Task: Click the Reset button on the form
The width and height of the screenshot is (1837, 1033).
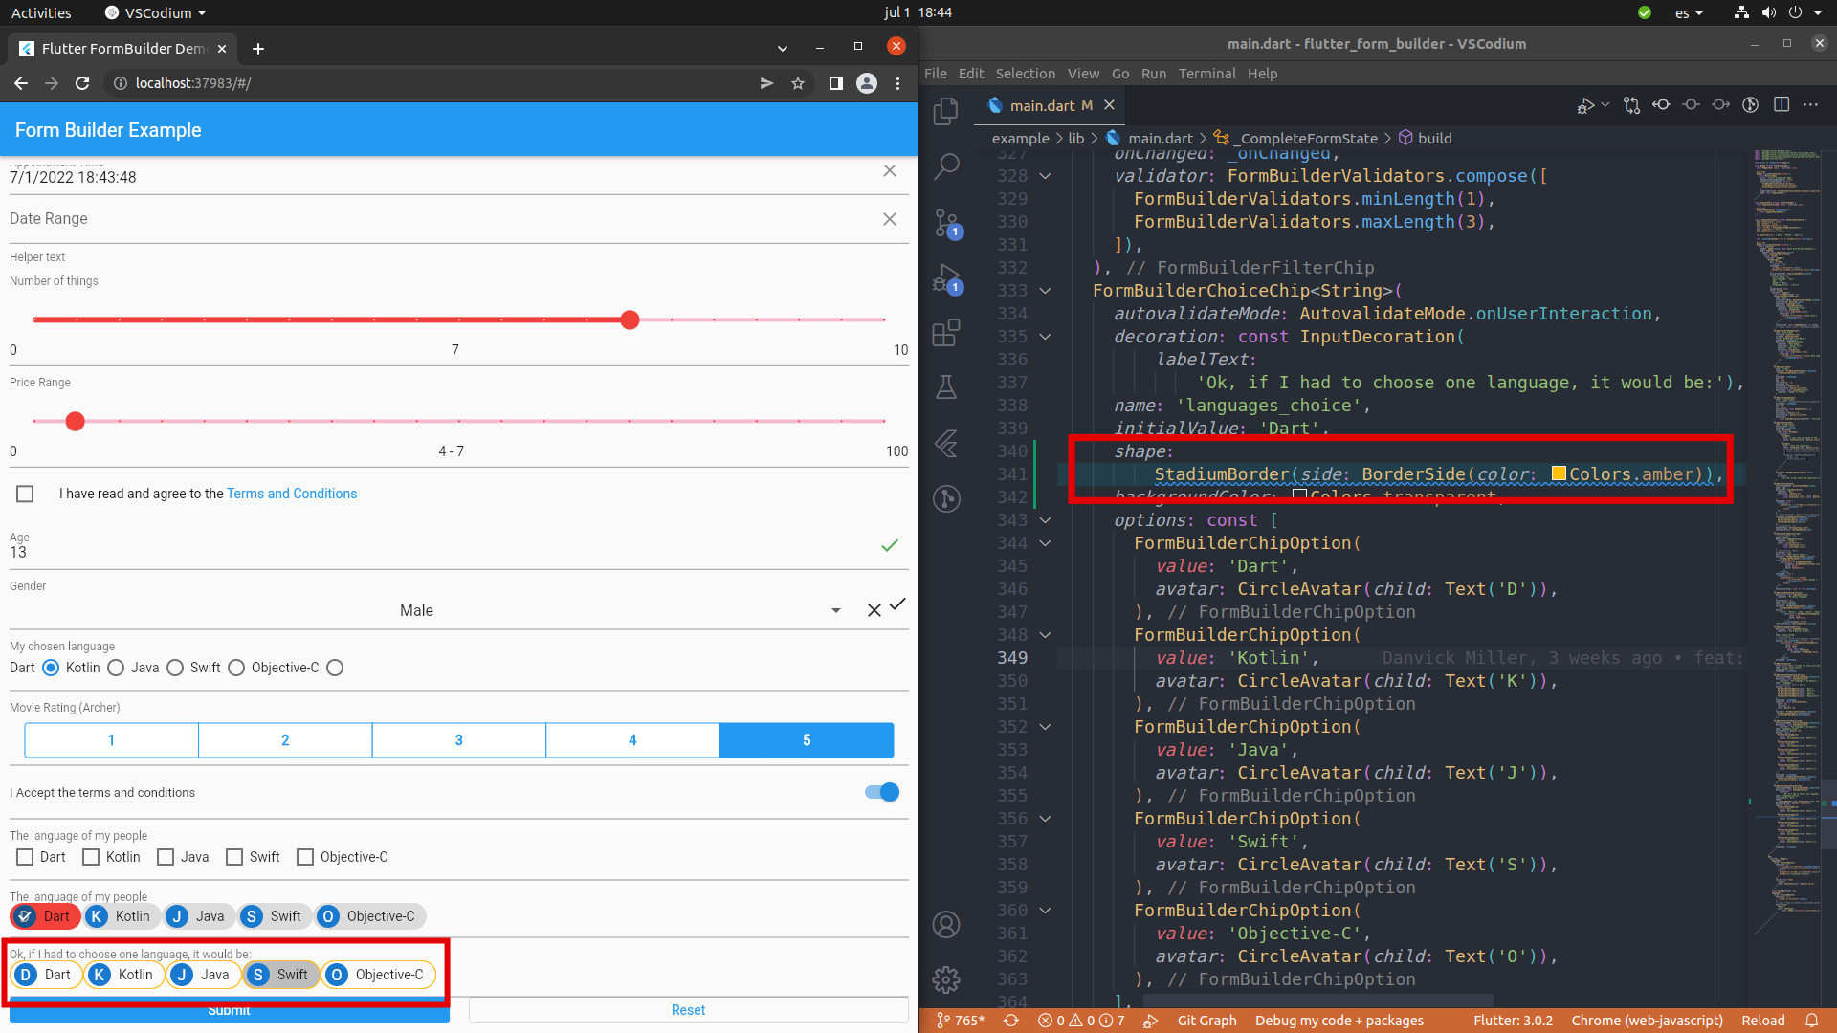Action: (x=688, y=1009)
